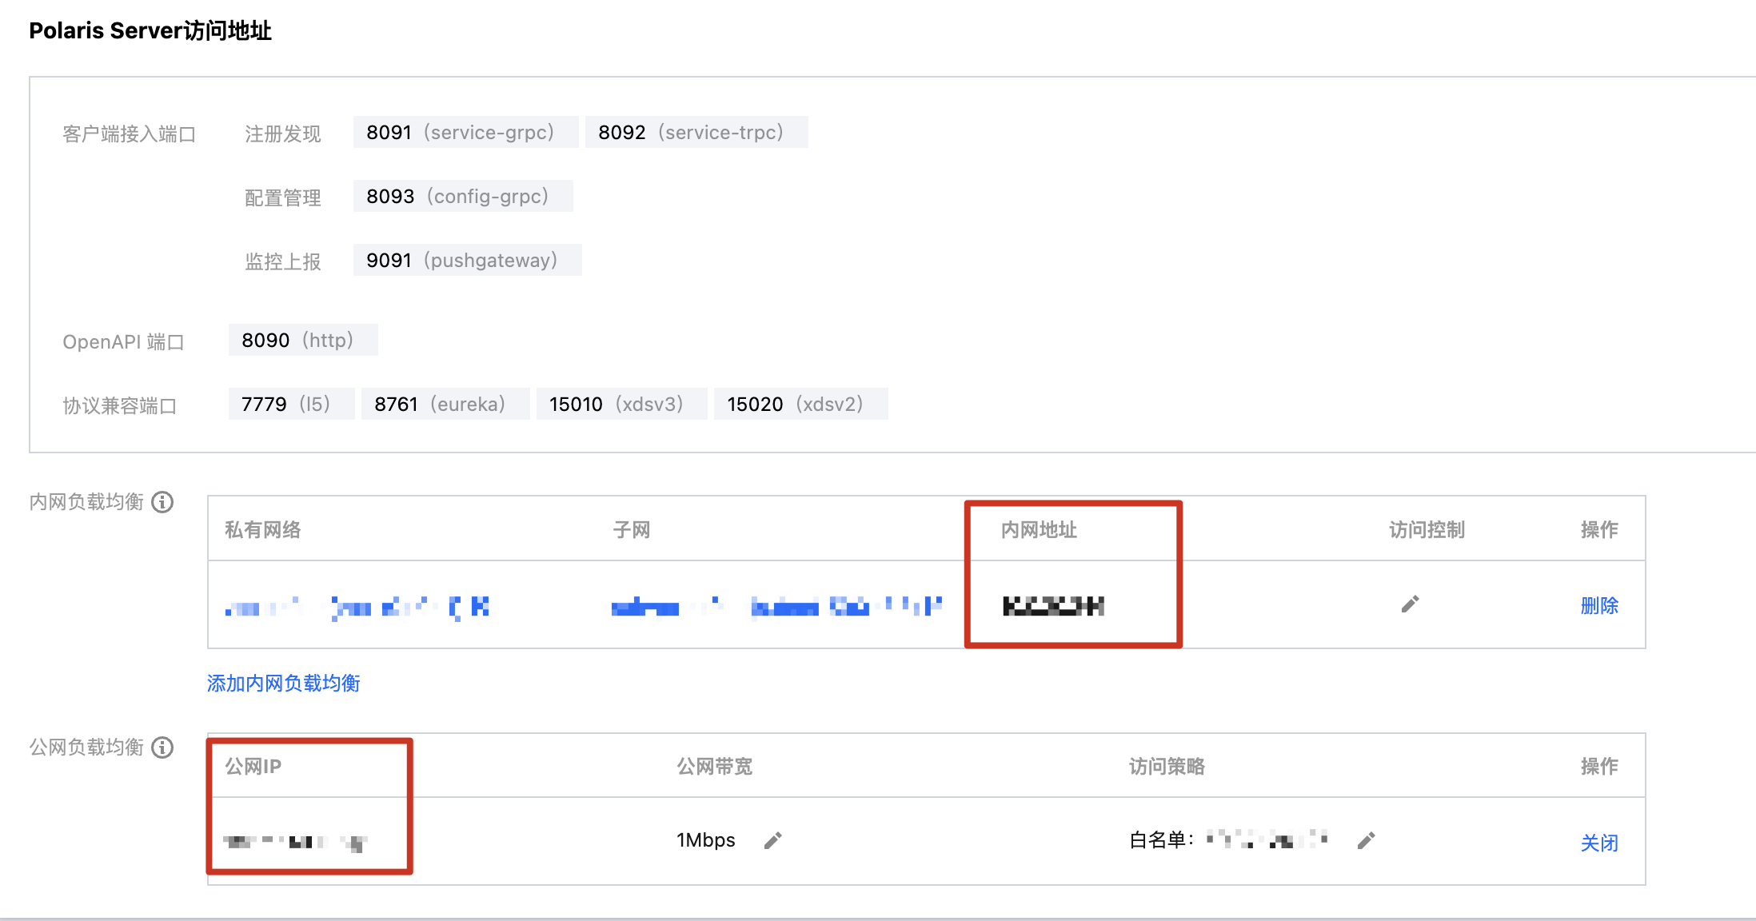Select 7779 (l5) port tag
Screen dimensions: 1756x921
[291, 404]
